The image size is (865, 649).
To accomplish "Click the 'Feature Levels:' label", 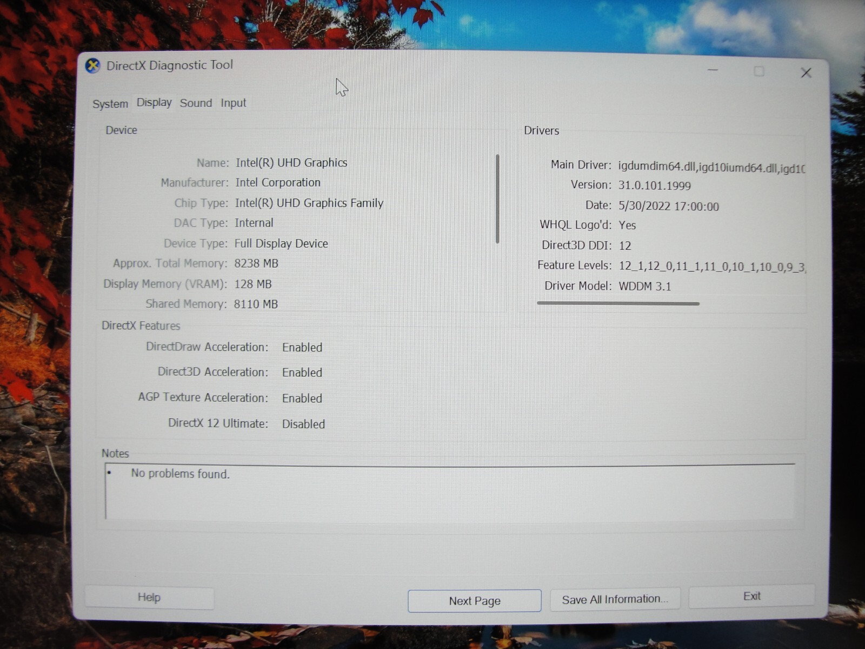I will point(574,265).
